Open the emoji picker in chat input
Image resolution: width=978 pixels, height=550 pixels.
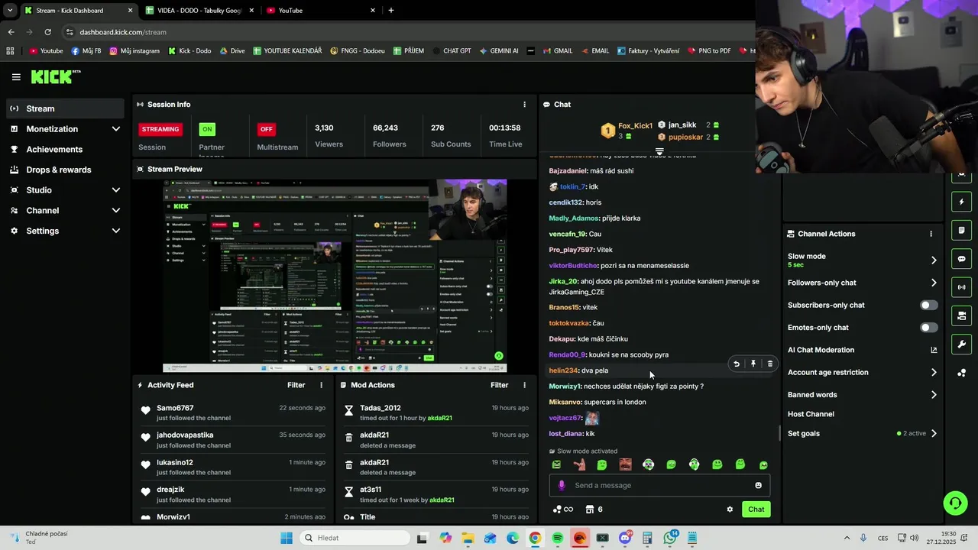click(x=758, y=485)
